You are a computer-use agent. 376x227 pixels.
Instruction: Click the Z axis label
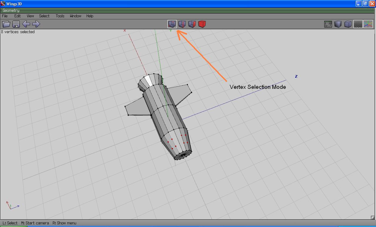pyautogui.click(x=296, y=76)
